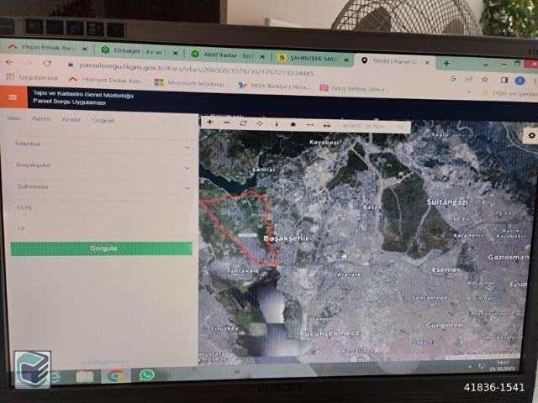Switch to Aktif İlanlar browser tab
The height and width of the screenshot is (403, 538).
click(x=228, y=55)
